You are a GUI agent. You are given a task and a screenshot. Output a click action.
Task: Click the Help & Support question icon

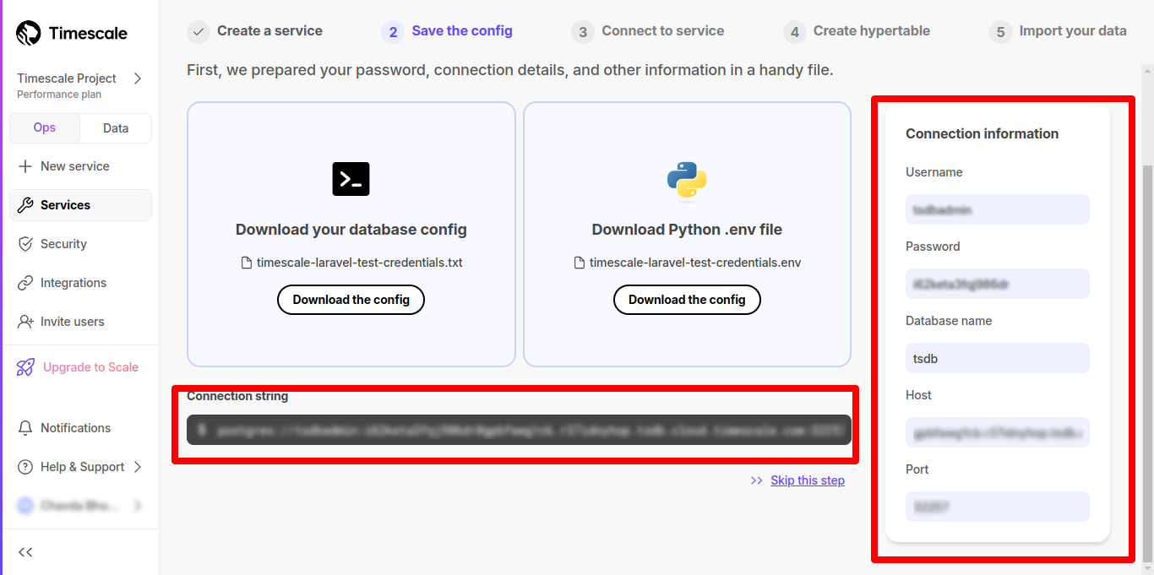(25, 467)
